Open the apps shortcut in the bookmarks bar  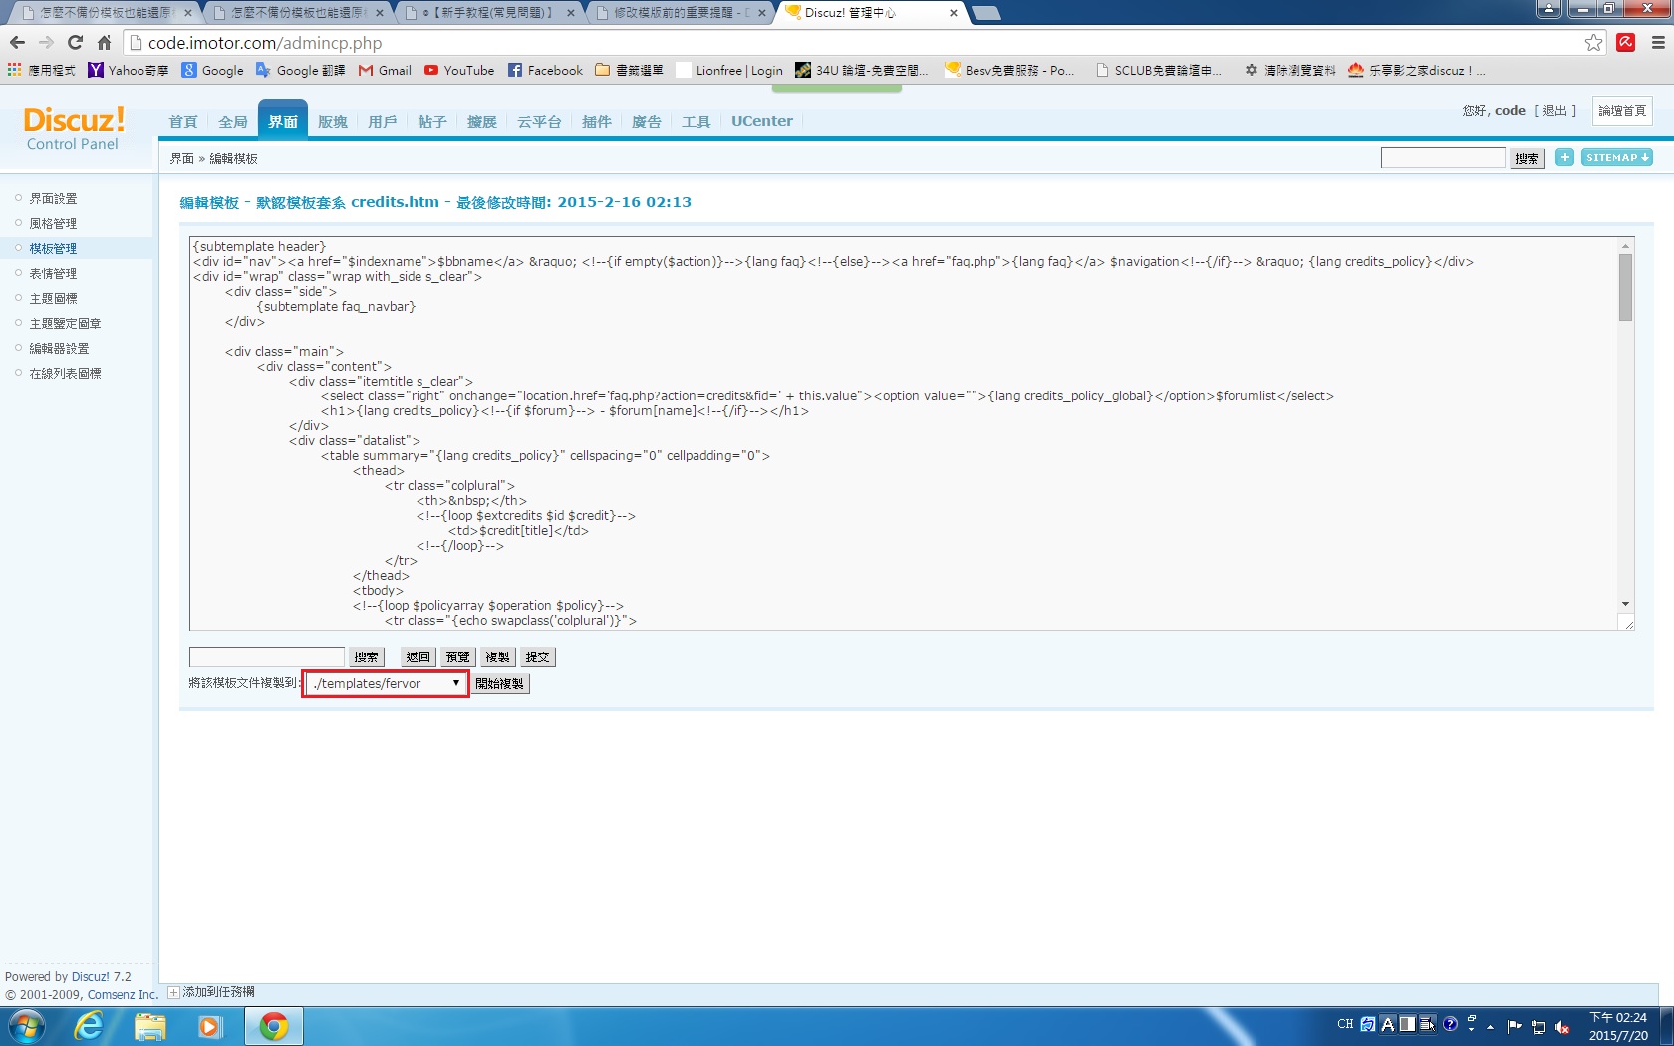41,70
